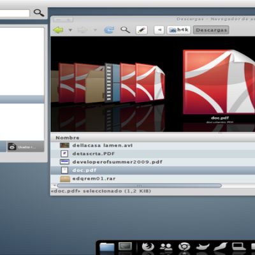Click the page icon beside doc.pdf
The height and width of the screenshot is (255, 255).
(64, 170)
